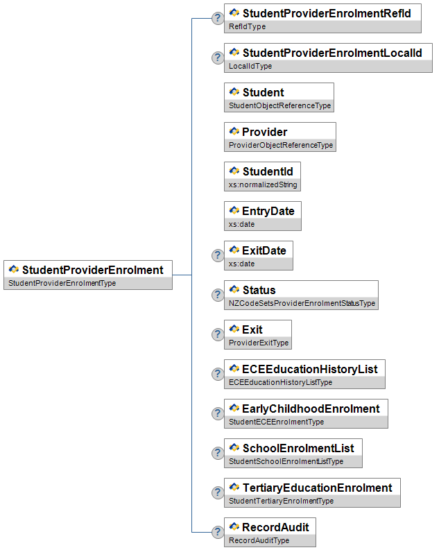Click the StudentProviderEnrolmentType label under root

(62, 284)
